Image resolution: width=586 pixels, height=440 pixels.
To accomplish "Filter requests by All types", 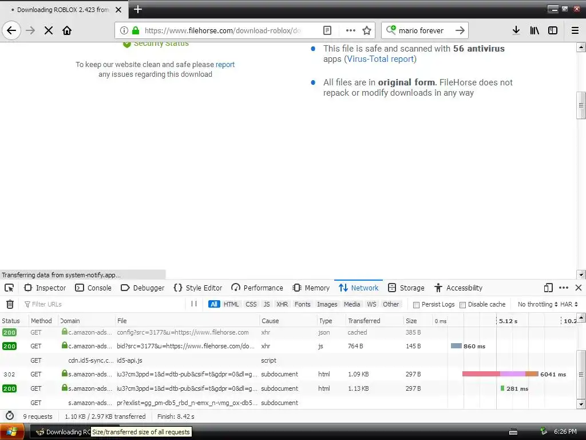I will click(214, 304).
